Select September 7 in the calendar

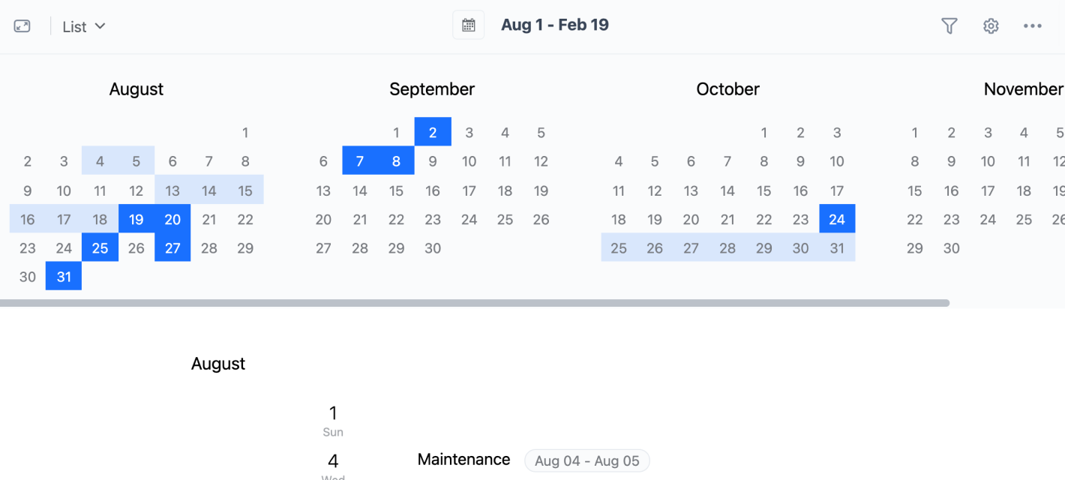pos(360,161)
